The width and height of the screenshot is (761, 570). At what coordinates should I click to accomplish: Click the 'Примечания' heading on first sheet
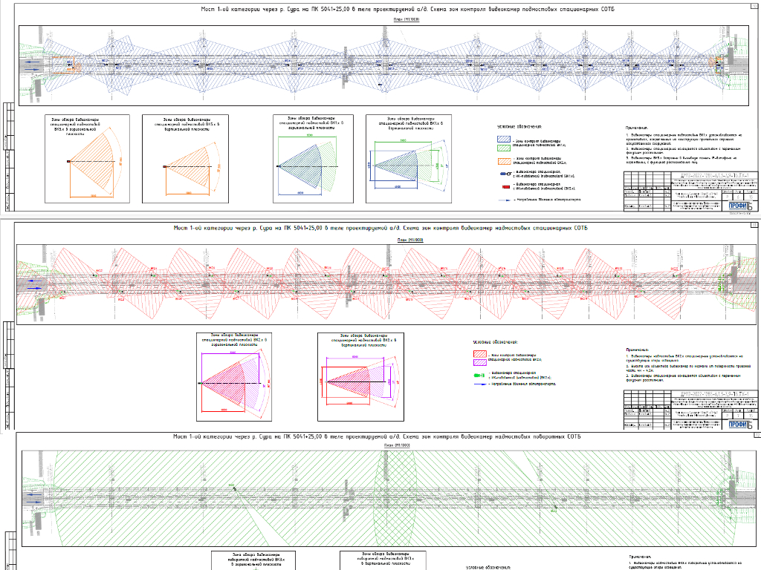637,128
